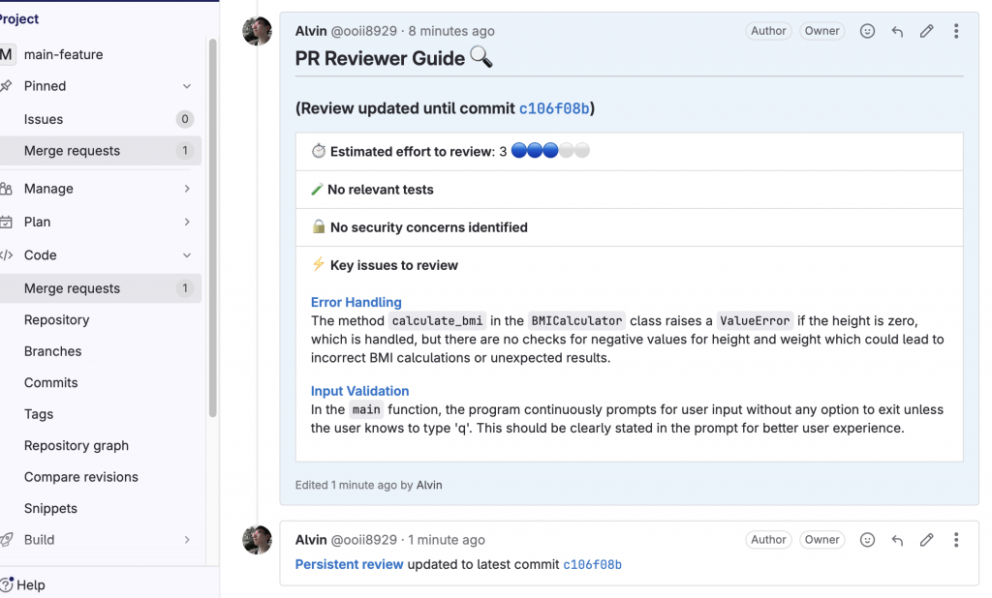Click the Issues count badge 0

[x=185, y=119]
